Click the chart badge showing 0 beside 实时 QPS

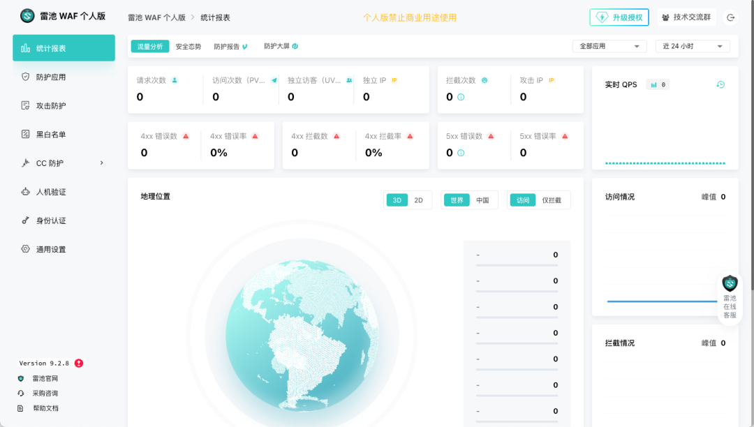point(658,84)
